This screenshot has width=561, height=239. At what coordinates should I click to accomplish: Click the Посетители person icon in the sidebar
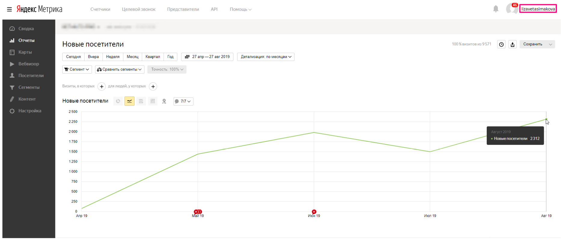click(12, 75)
